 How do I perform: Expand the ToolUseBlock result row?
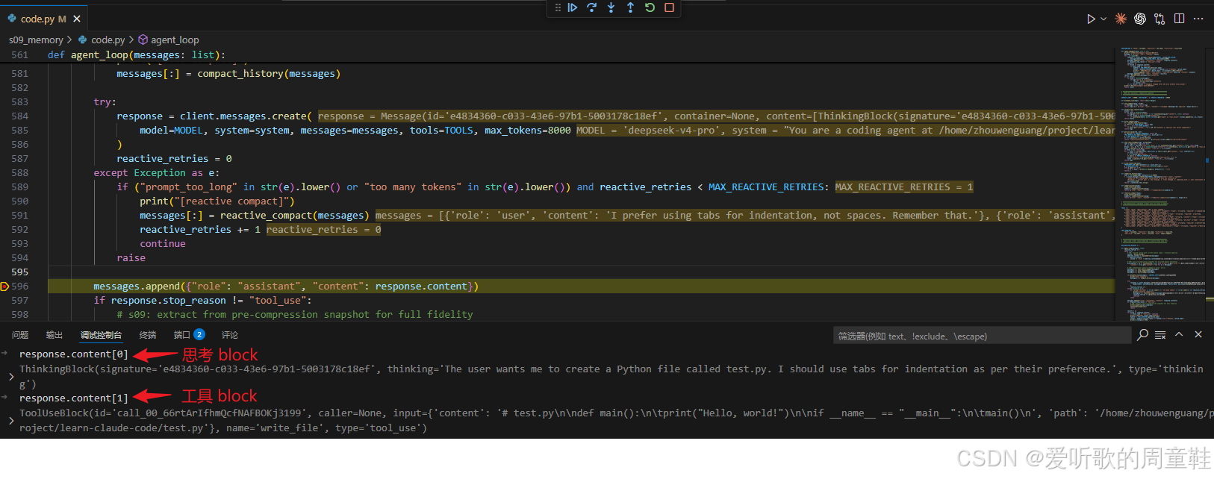(x=11, y=421)
